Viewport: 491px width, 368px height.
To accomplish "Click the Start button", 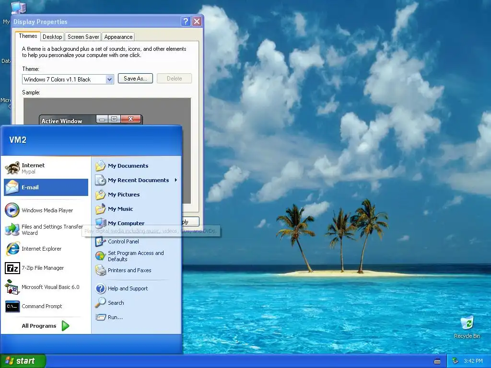I will click(23, 361).
